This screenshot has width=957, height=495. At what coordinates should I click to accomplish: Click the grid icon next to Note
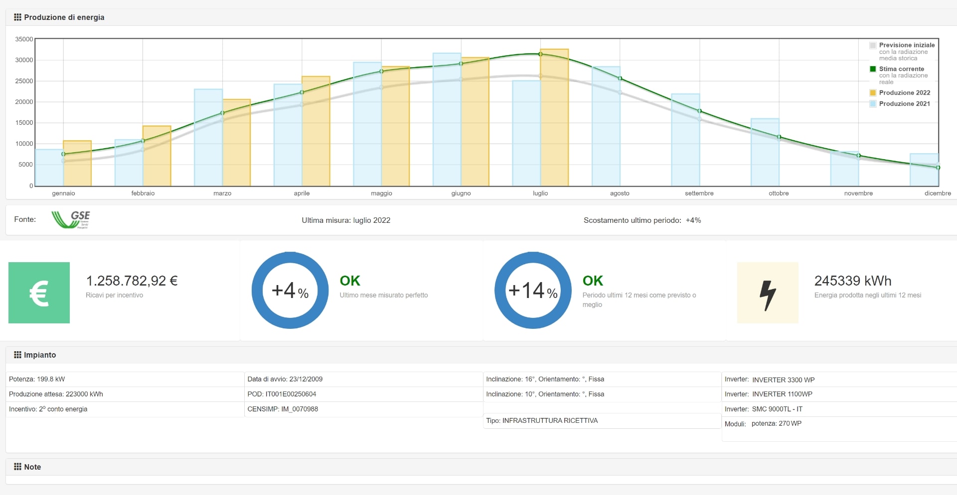(17, 467)
